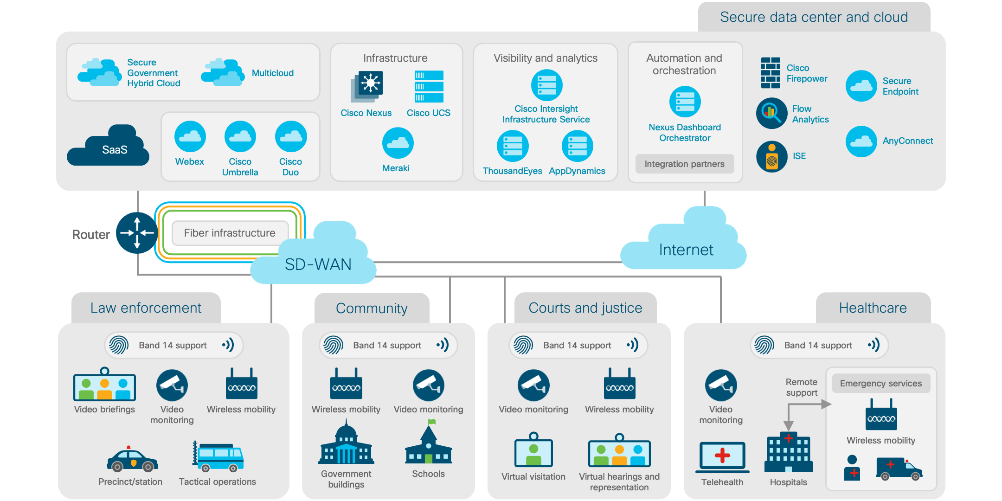Image resolution: width=1002 pixels, height=501 pixels.
Task: Click Law enforcement Video monitoring camera icon
Action: (x=172, y=385)
